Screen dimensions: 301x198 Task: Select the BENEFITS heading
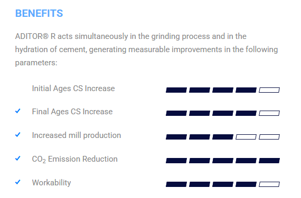[x=39, y=13]
